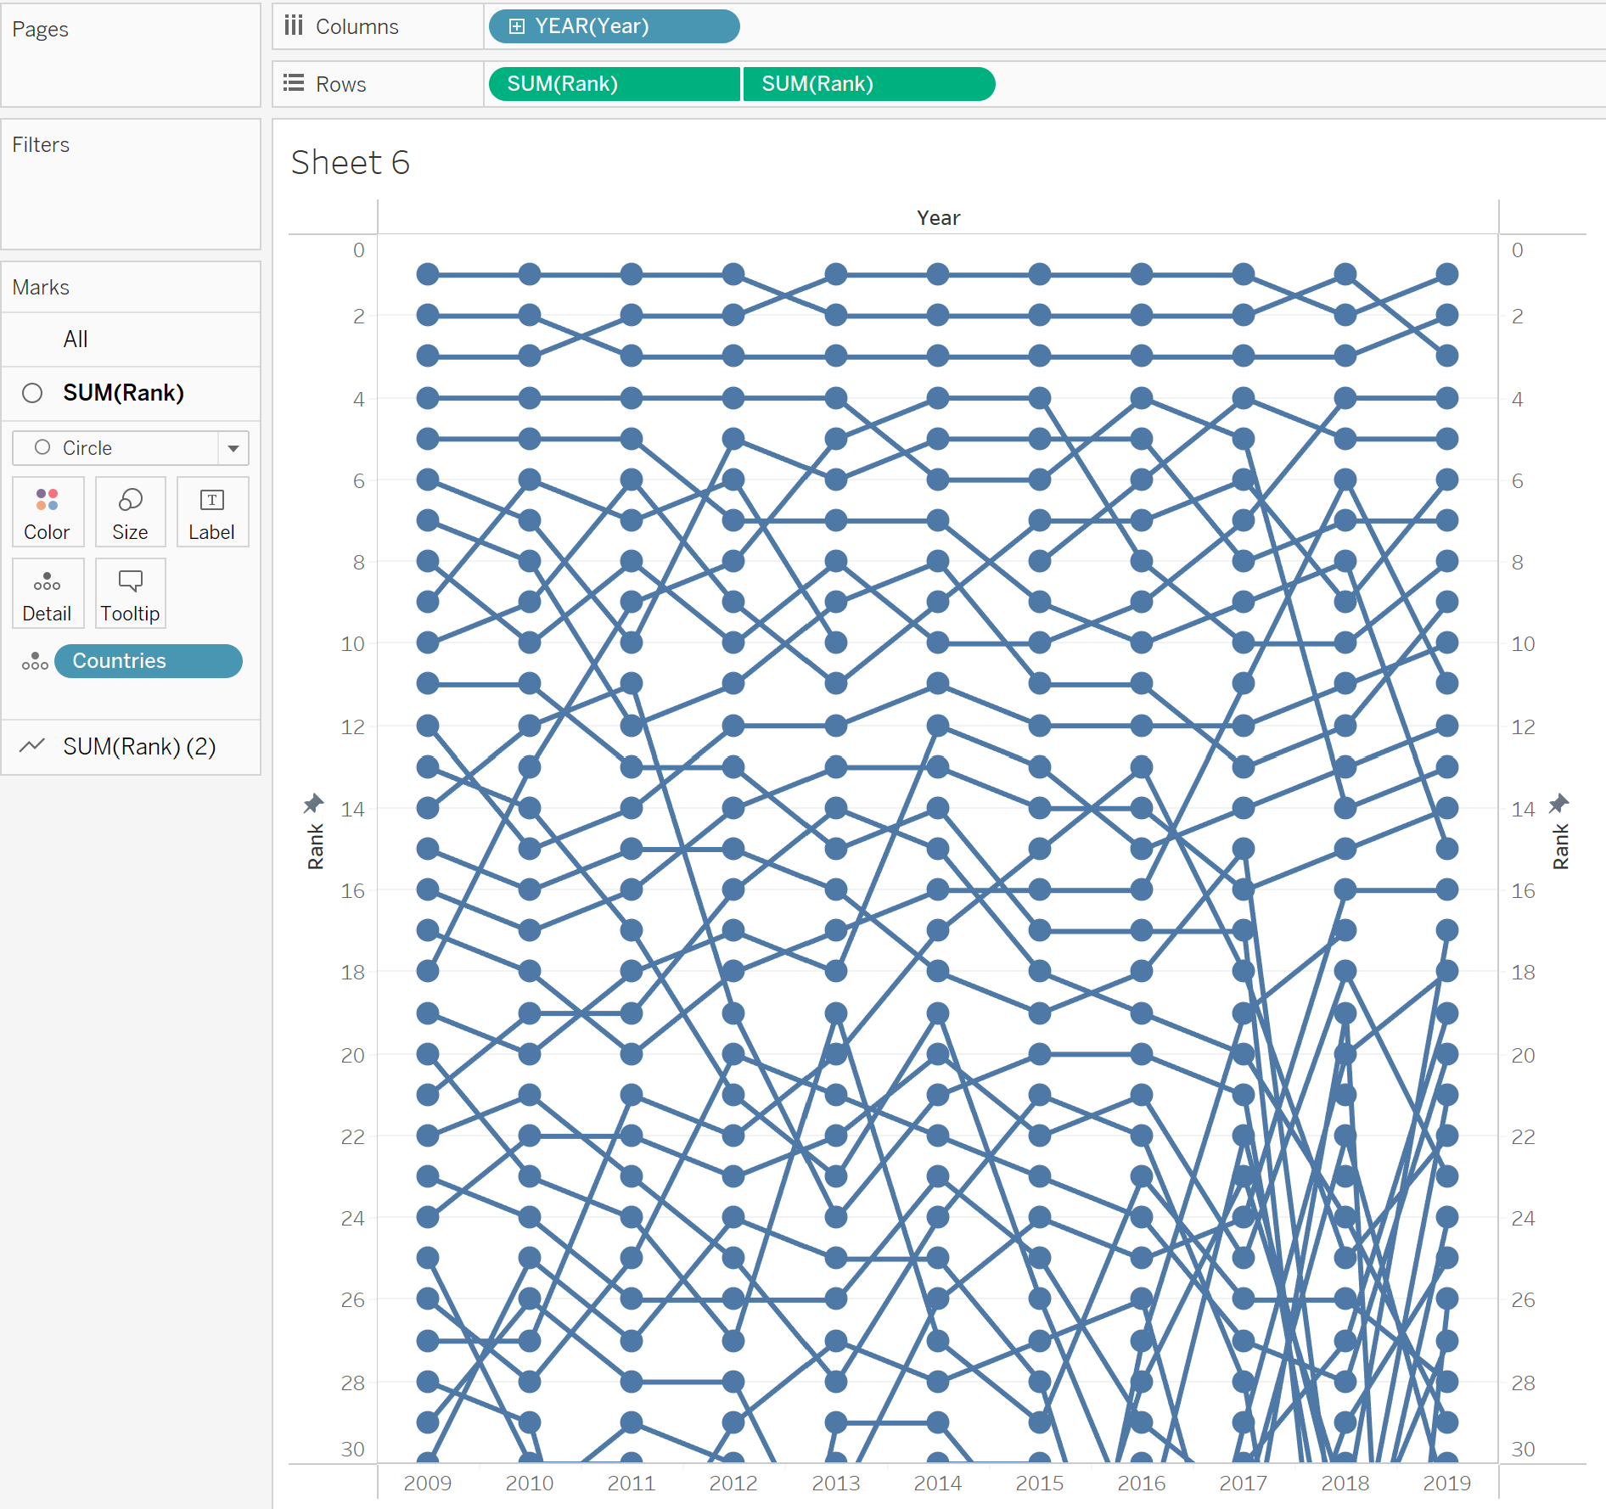Click the left Rank axis label
1606x1509 pixels.
316,846
